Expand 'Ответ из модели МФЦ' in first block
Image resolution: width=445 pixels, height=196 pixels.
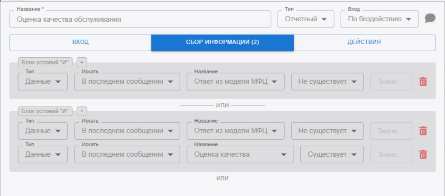[235, 81]
